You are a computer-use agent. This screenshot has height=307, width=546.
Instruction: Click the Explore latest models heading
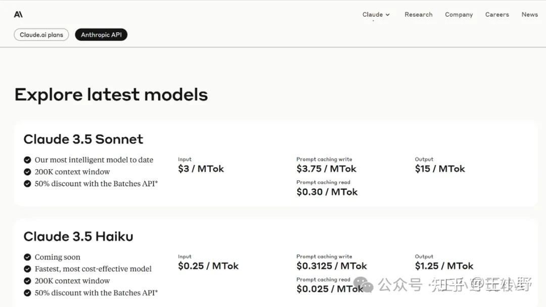[x=111, y=94]
